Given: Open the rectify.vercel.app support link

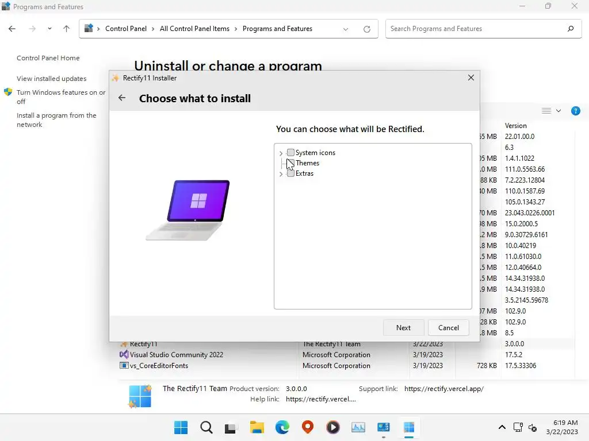Looking at the screenshot, I should click(444, 389).
